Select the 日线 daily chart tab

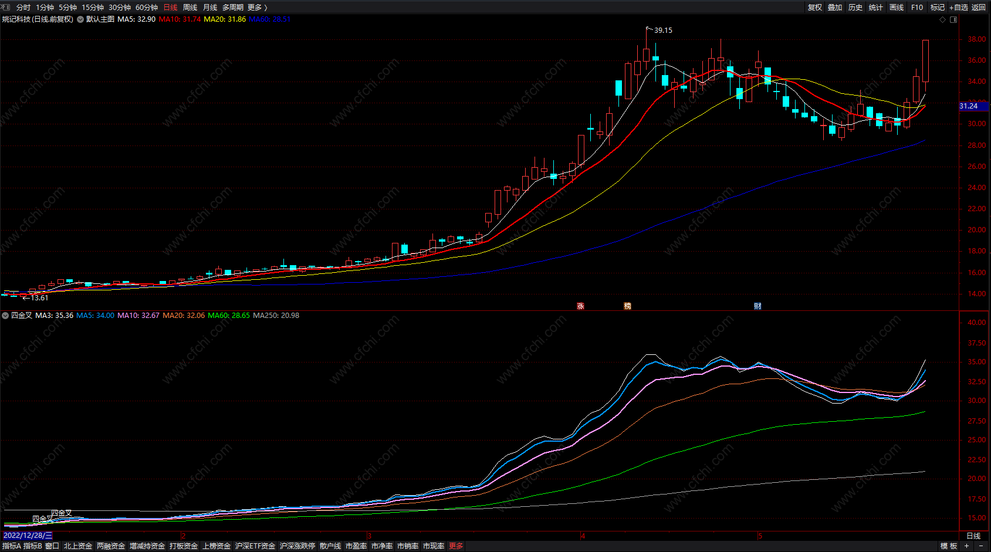170,8
